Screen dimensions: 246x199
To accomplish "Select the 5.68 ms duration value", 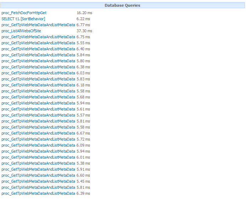I will tap(83, 97).
